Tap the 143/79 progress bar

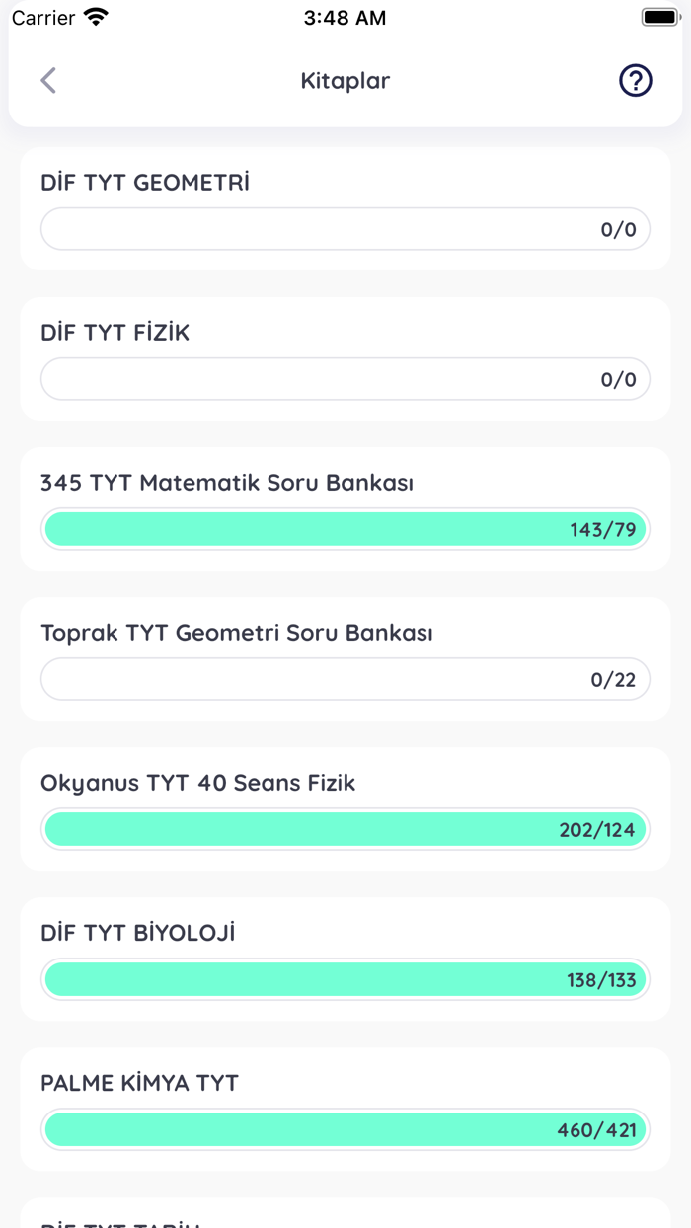(x=345, y=529)
